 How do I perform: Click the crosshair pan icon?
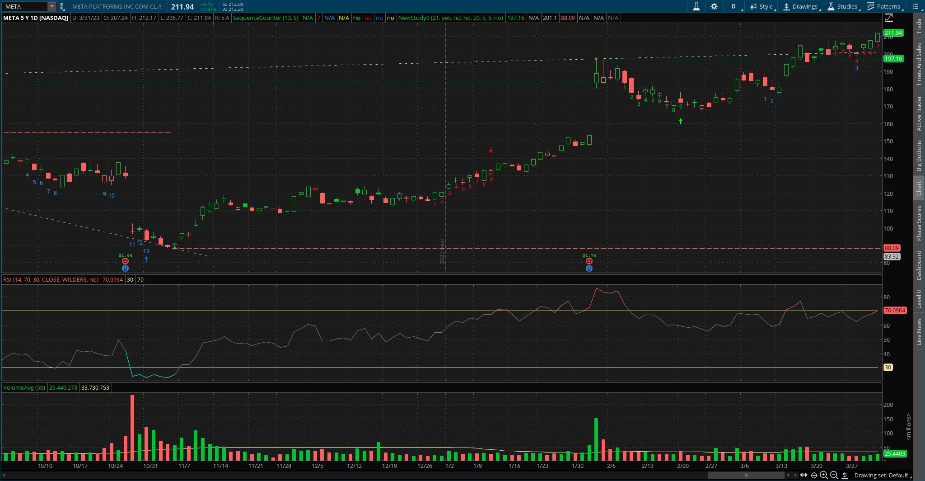[x=814, y=475]
